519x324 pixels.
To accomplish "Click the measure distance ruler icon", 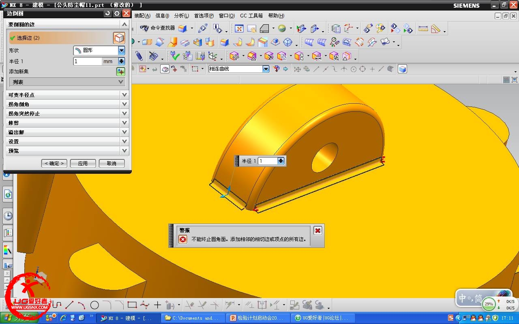I will 423,28.
